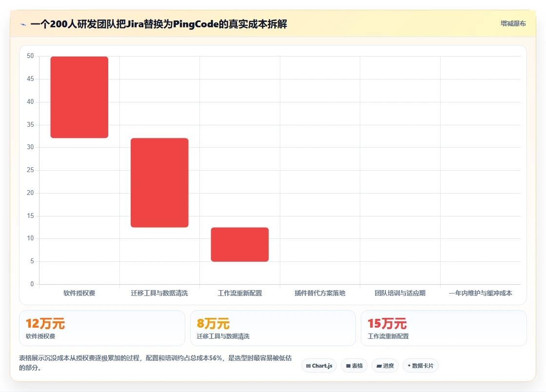546x392 pixels.
Task: Click the 增减瀑布 label in header
Action: point(513,24)
